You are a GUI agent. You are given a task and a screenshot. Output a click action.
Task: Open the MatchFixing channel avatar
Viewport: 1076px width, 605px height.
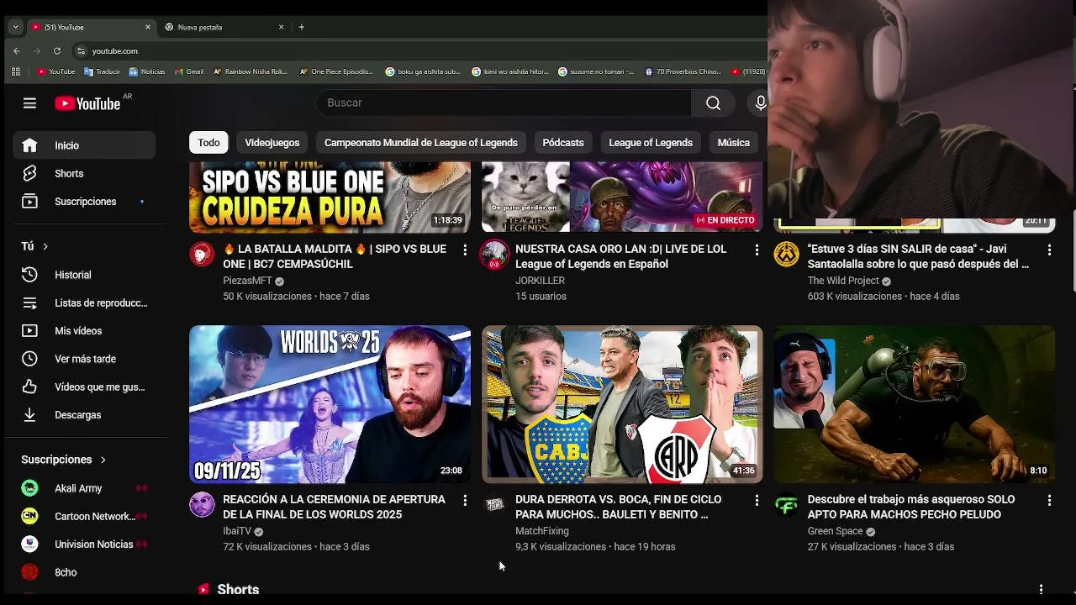(494, 504)
